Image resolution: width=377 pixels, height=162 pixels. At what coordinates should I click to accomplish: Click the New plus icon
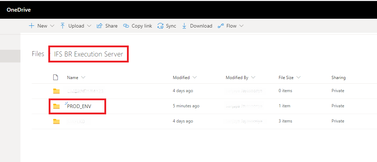pos(31,26)
